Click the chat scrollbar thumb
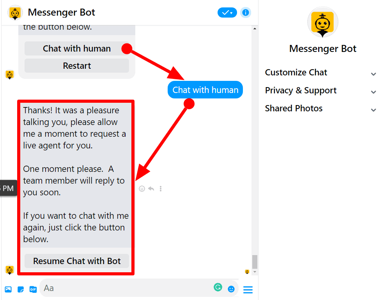The image size is (386, 300). point(255,262)
